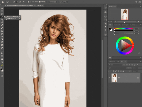This screenshot has width=142, height=107.
Task: Open the search icon at top right
Action: pyautogui.click(x=136, y=2)
